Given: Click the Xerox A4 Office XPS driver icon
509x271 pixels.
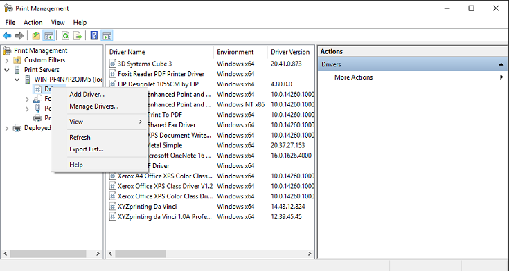Looking at the screenshot, I should 113,176.
